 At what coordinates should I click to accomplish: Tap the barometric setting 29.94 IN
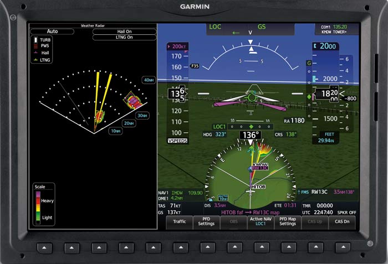click(329, 141)
